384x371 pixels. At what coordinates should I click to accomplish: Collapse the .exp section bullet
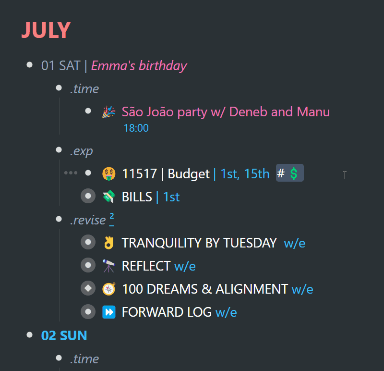click(59, 150)
